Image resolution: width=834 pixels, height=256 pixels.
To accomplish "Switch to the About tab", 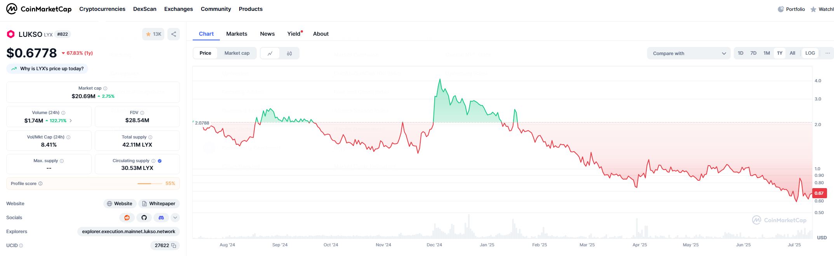I will point(321,34).
